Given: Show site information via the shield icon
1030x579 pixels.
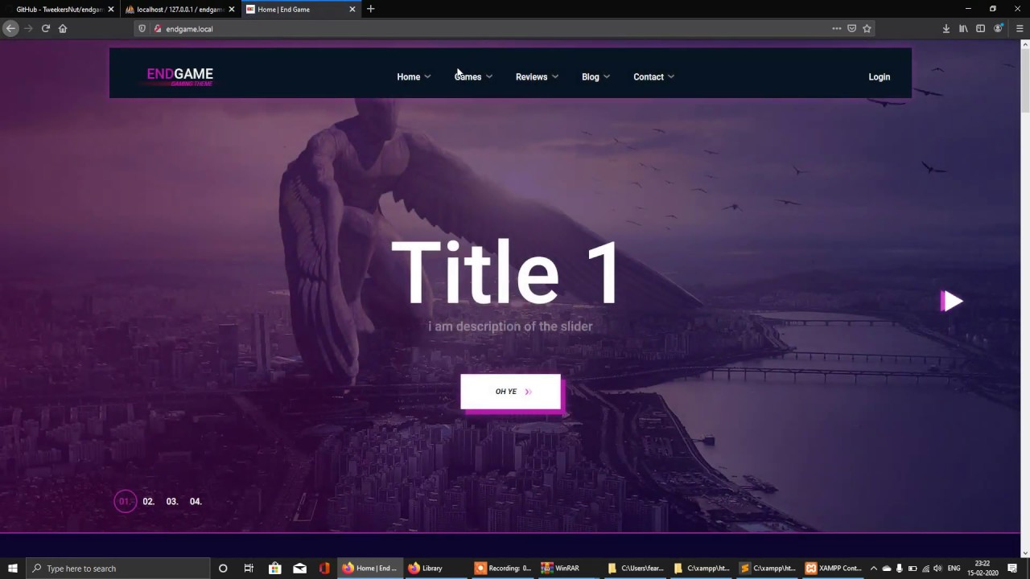Looking at the screenshot, I should pyautogui.click(x=142, y=28).
